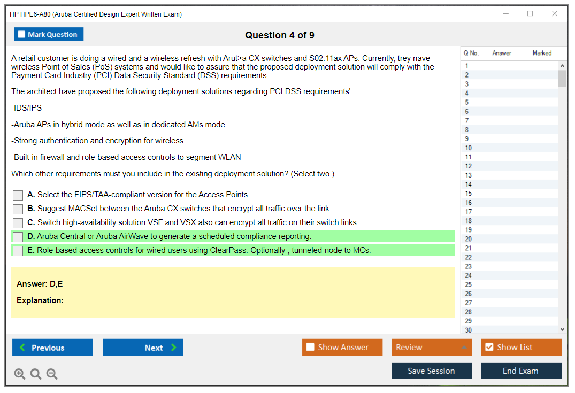Screen dimensions: 575x393
Task: Go to the Previous question
Action: point(52,348)
